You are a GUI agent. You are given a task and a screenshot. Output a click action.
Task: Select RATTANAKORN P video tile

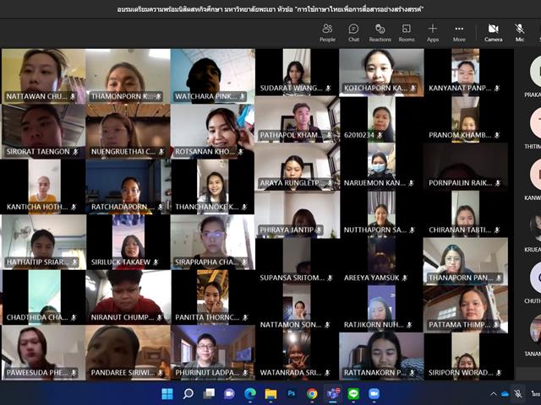coord(381,356)
